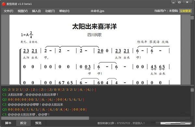Click the 当前用户：未登陆 label
195x127 pixels.
click(166, 11)
